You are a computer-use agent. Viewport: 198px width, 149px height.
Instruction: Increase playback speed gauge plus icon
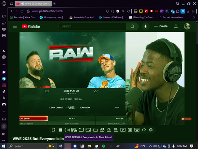(116, 130)
